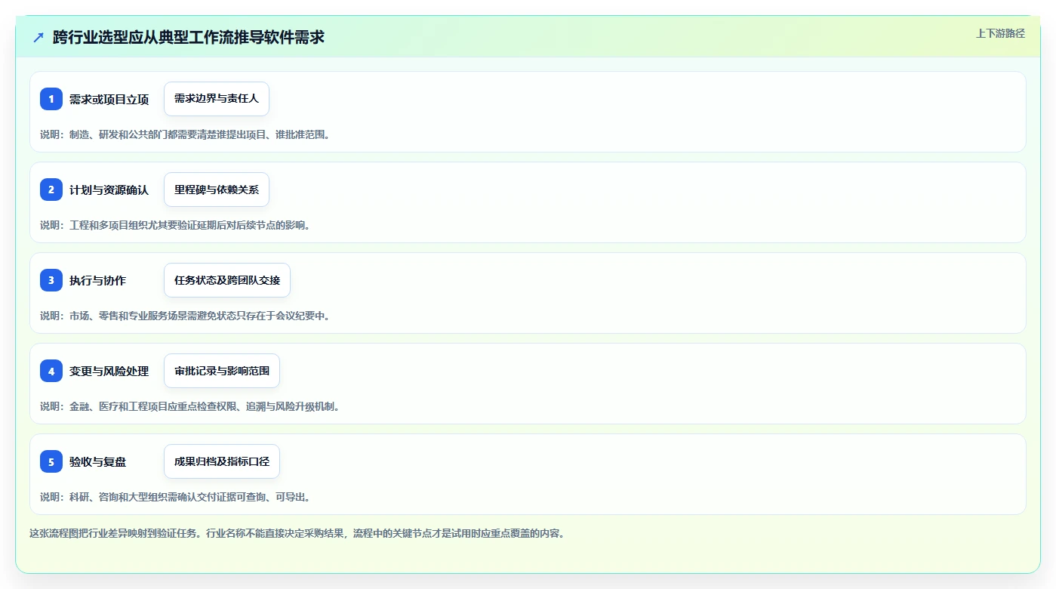Click the note starting 说明：科研、咨询和大型组织

click(x=175, y=497)
